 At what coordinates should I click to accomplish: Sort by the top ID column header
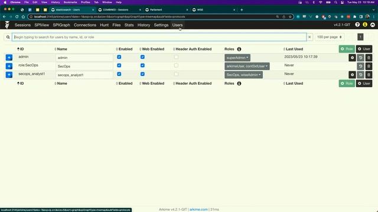point(21,49)
